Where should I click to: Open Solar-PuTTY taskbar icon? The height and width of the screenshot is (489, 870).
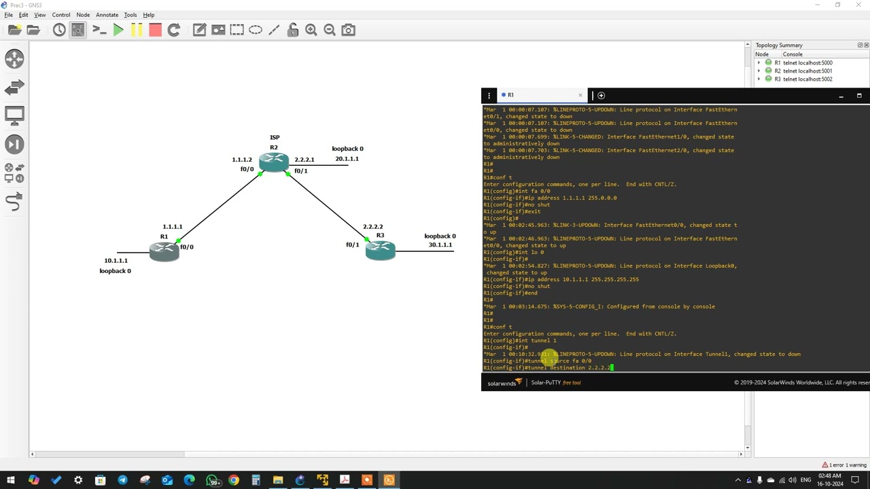(x=389, y=480)
